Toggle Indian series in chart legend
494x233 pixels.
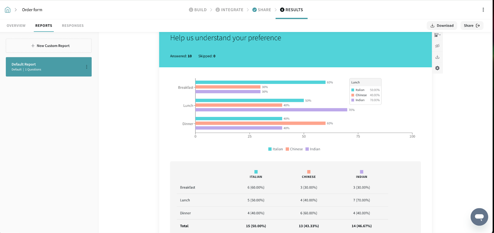[x=313, y=149]
